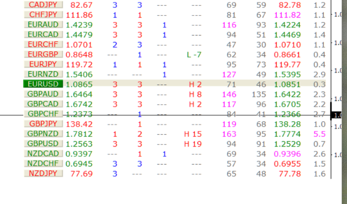This screenshot has width=347, height=204.
Task: Select the H 15 signal for GBPNZD
Action: pyautogui.click(x=193, y=134)
